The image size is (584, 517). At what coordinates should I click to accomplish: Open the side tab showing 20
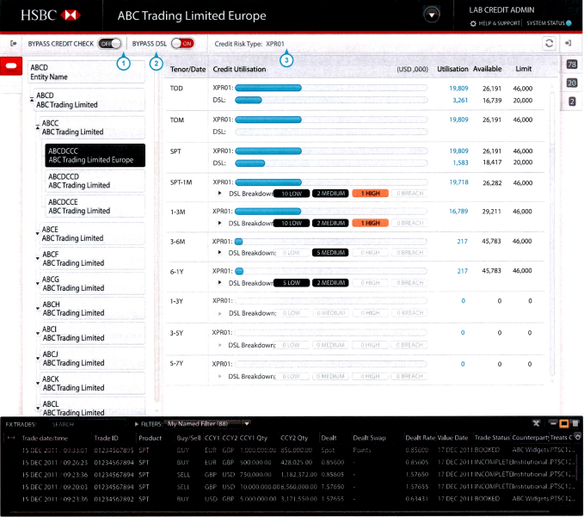point(572,83)
